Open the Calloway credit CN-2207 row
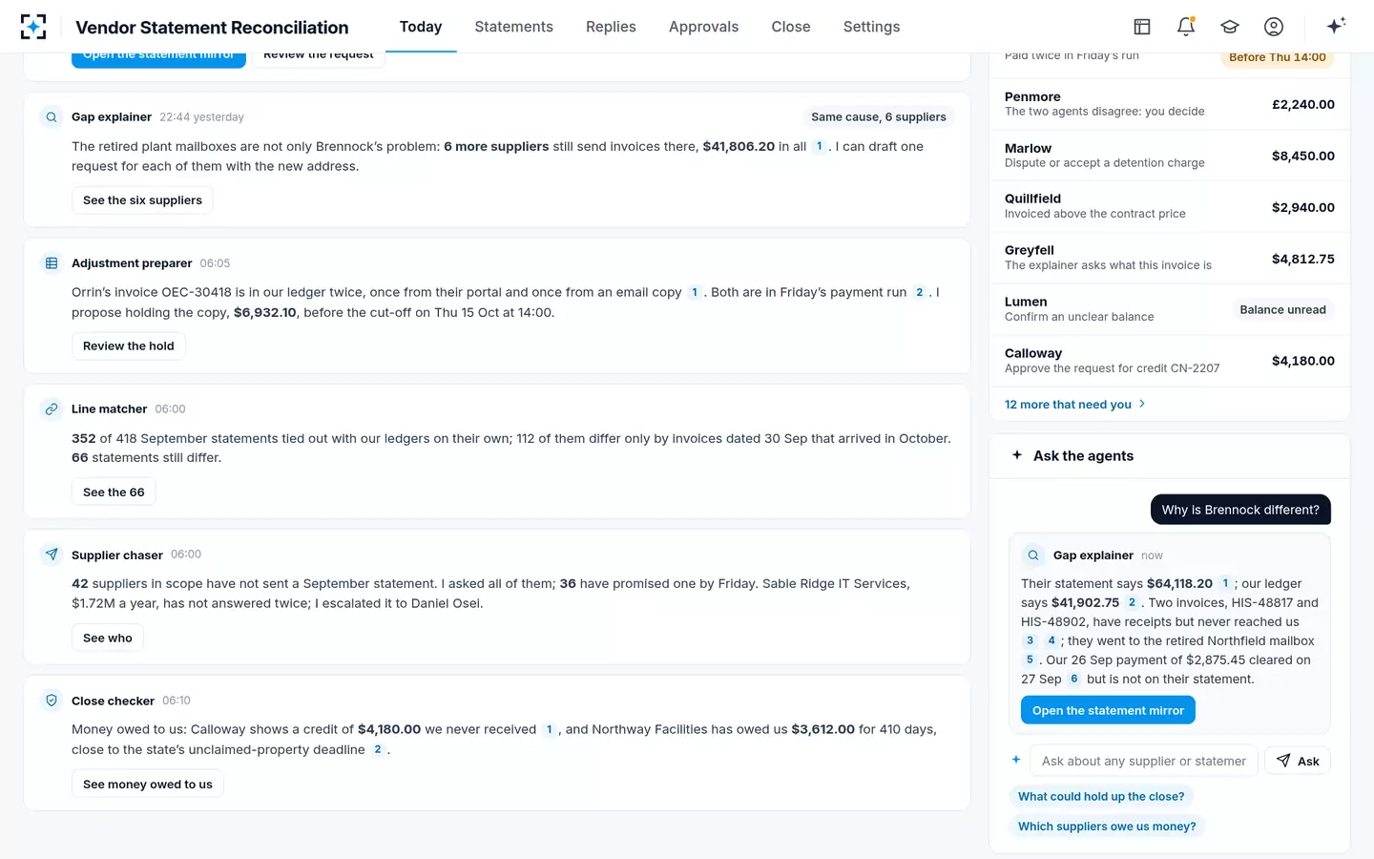Screen dimensions: 1374x859 click(1170, 361)
